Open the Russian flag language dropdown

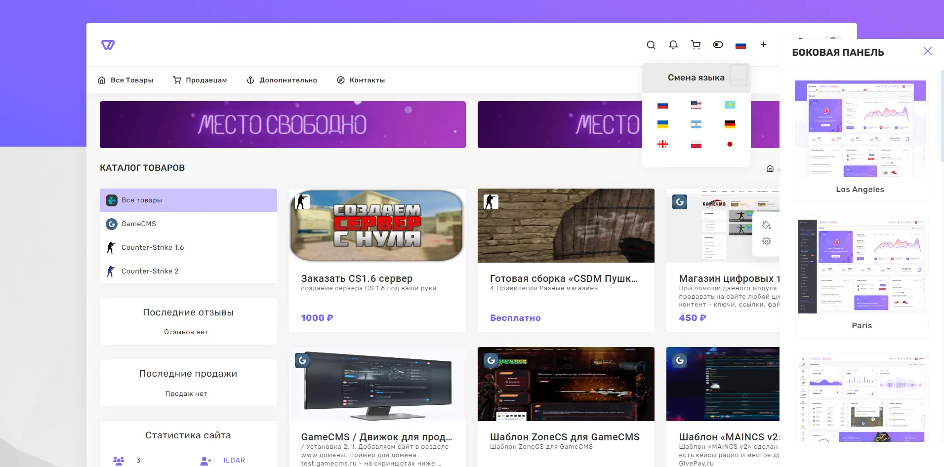click(x=740, y=45)
